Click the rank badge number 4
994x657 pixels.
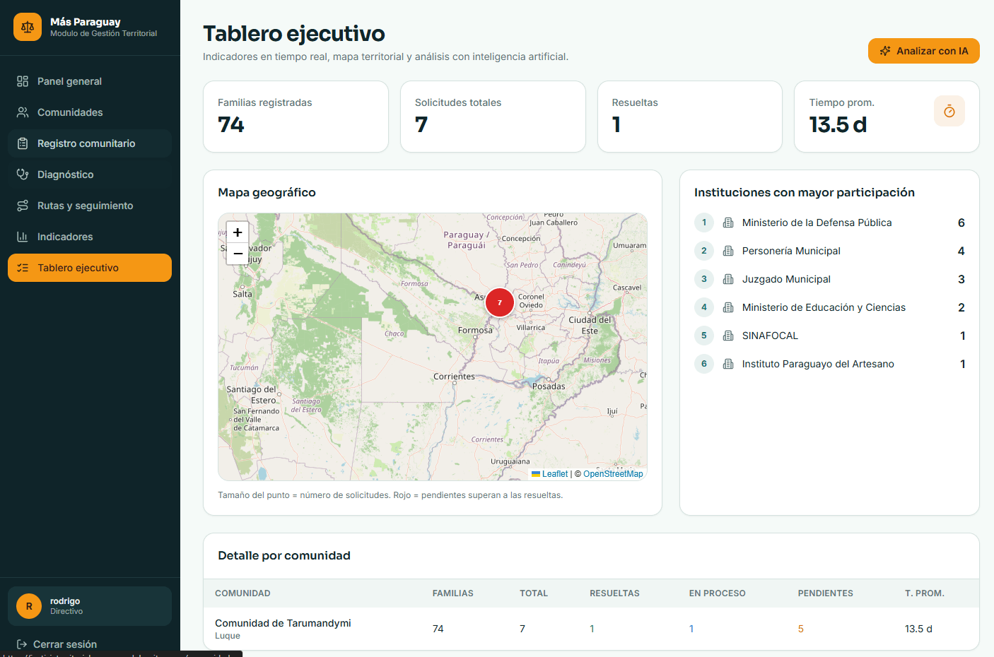(704, 307)
